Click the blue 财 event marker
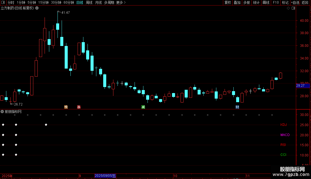 click(237, 107)
